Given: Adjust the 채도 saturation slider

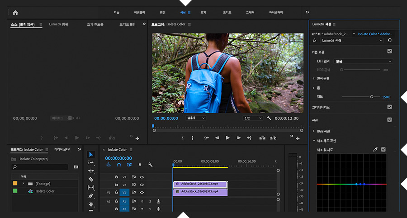Looking at the screenshot, I should [x=372, y=97].
